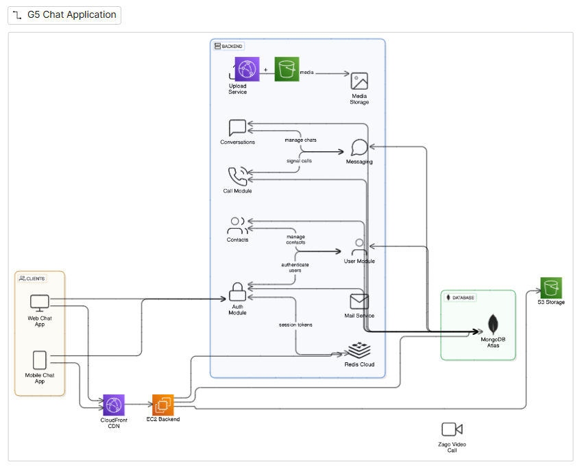Select the BACKEND container header

[x=228, y=45]
